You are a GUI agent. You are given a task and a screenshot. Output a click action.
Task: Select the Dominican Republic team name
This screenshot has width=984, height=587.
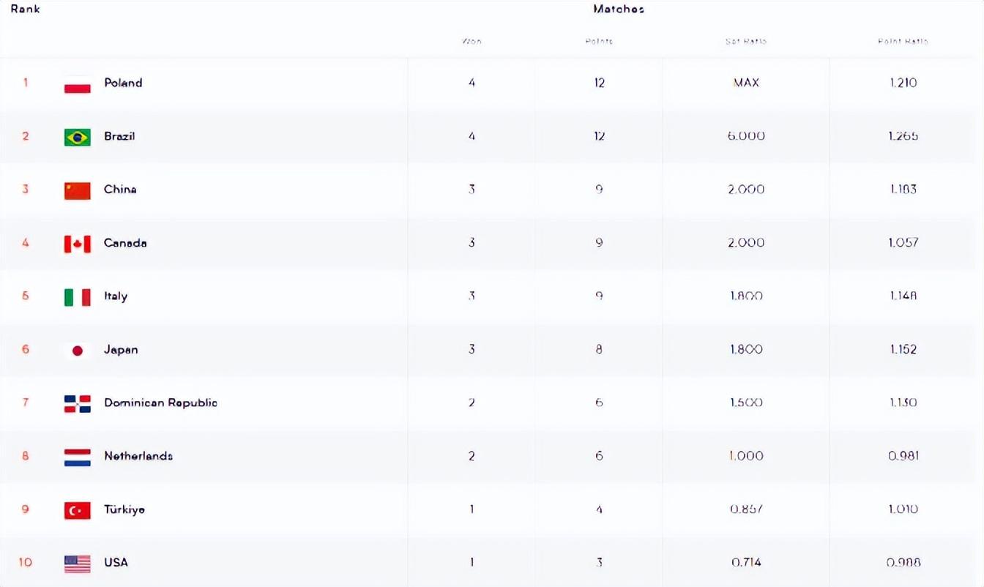160,403
